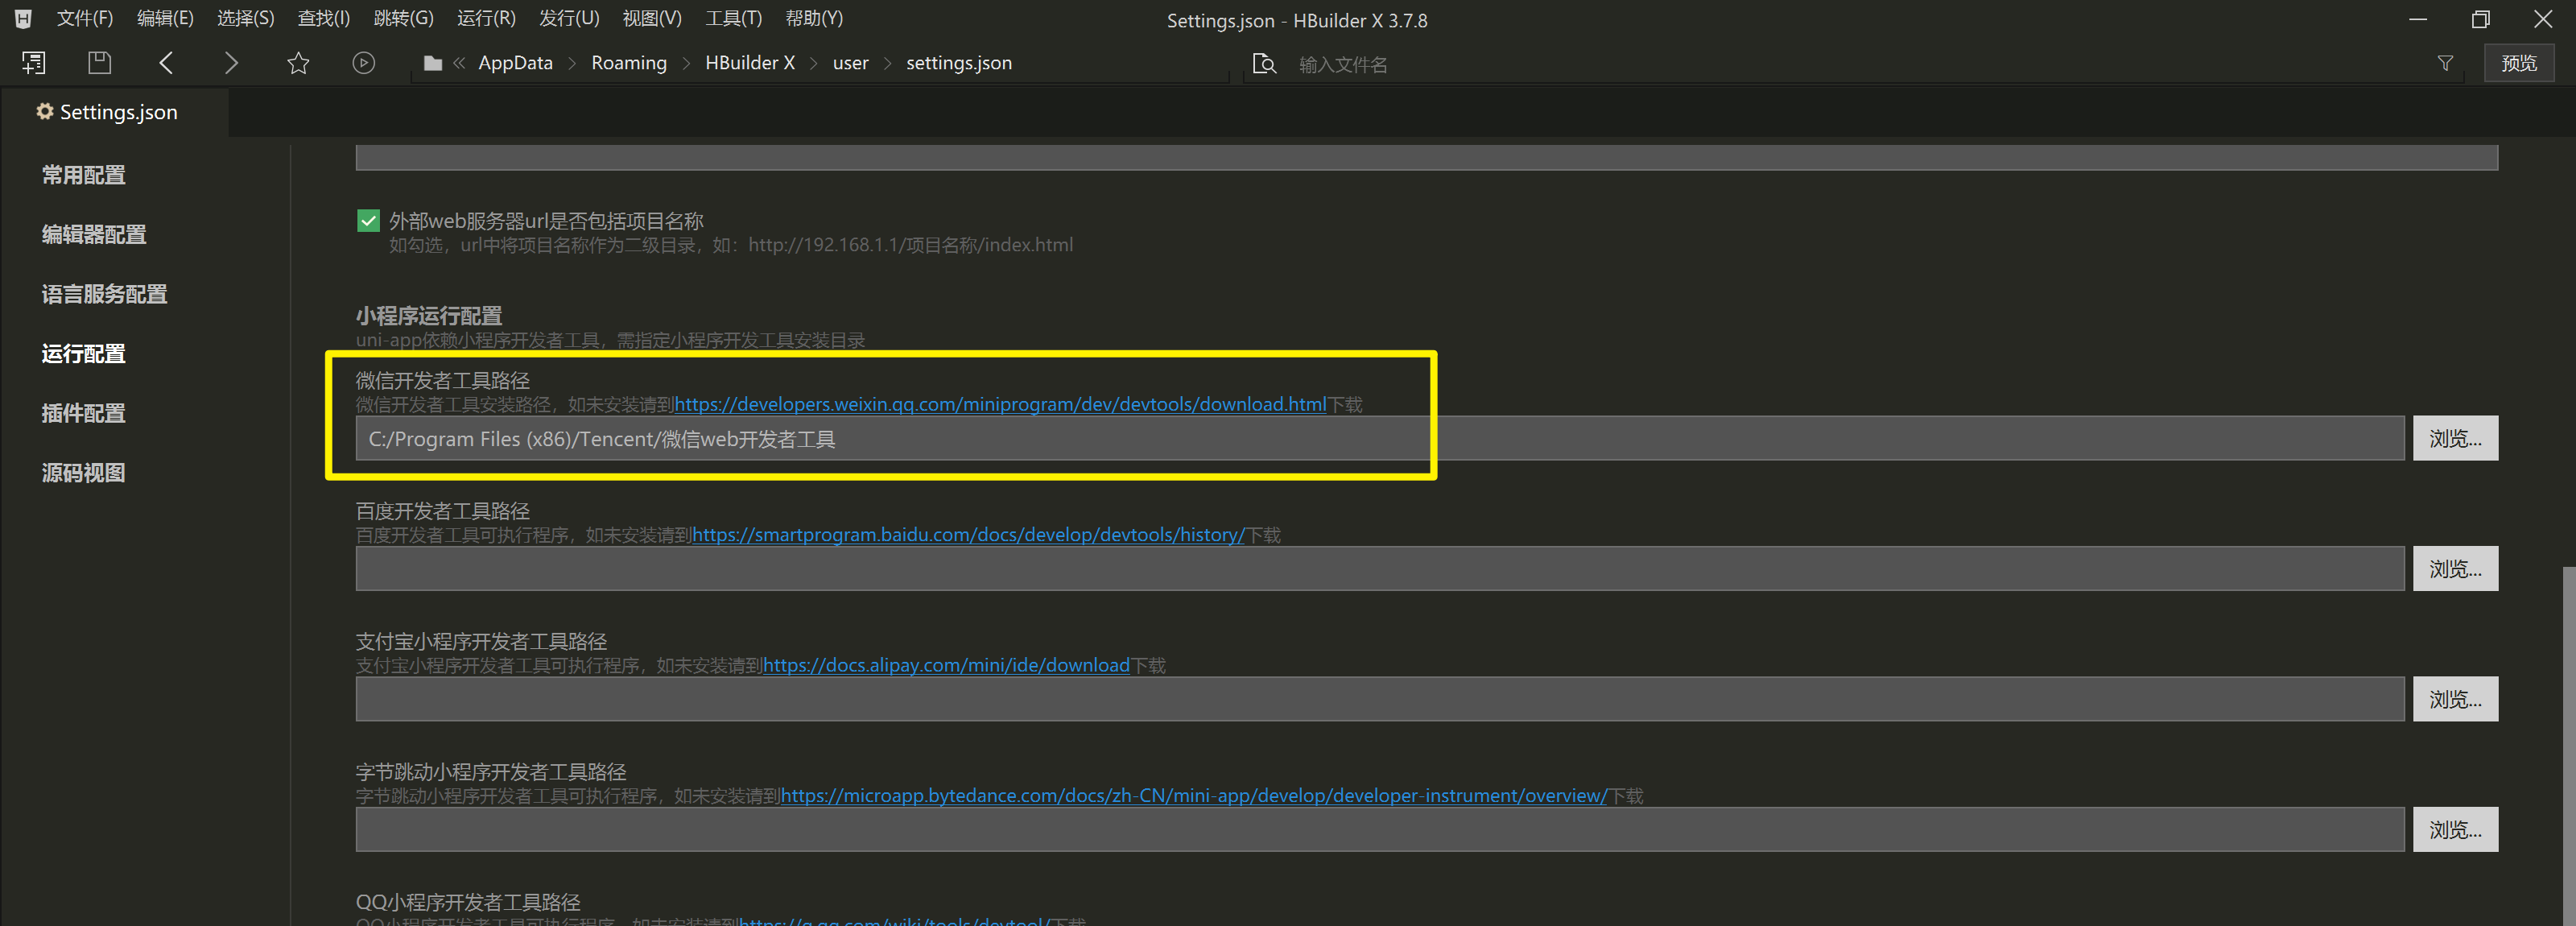Image resolution: width=2576 pixels, height=926 pixels.
Task: Click the filter funnel icon
Action: click(2445, 64)
